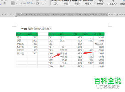Screen dimensions: 125x92
Task: Select the first-line indent marker on the ruler
Action: click(21, 14)
